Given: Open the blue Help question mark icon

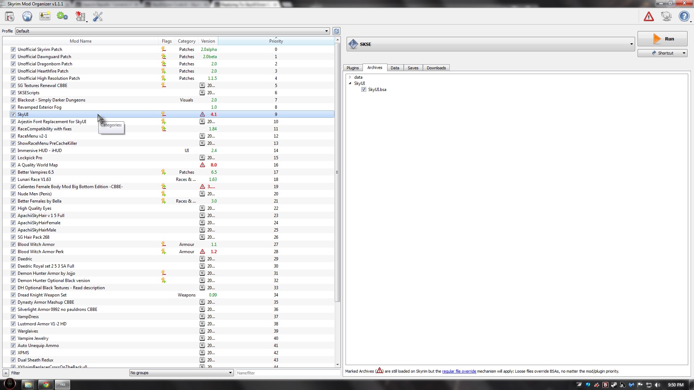Looking at the screenshot, I should [x=684, y=16].
